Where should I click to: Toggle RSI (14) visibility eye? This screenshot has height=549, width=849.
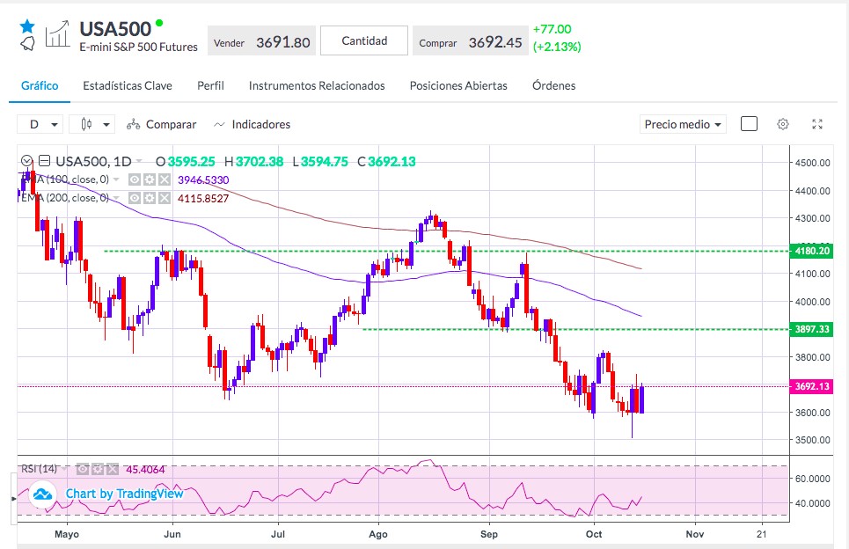[83, 469]
